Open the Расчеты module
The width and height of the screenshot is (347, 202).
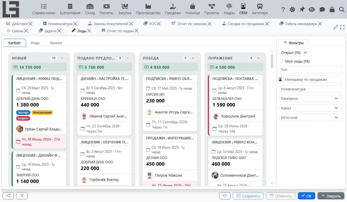tap(106, 9)
